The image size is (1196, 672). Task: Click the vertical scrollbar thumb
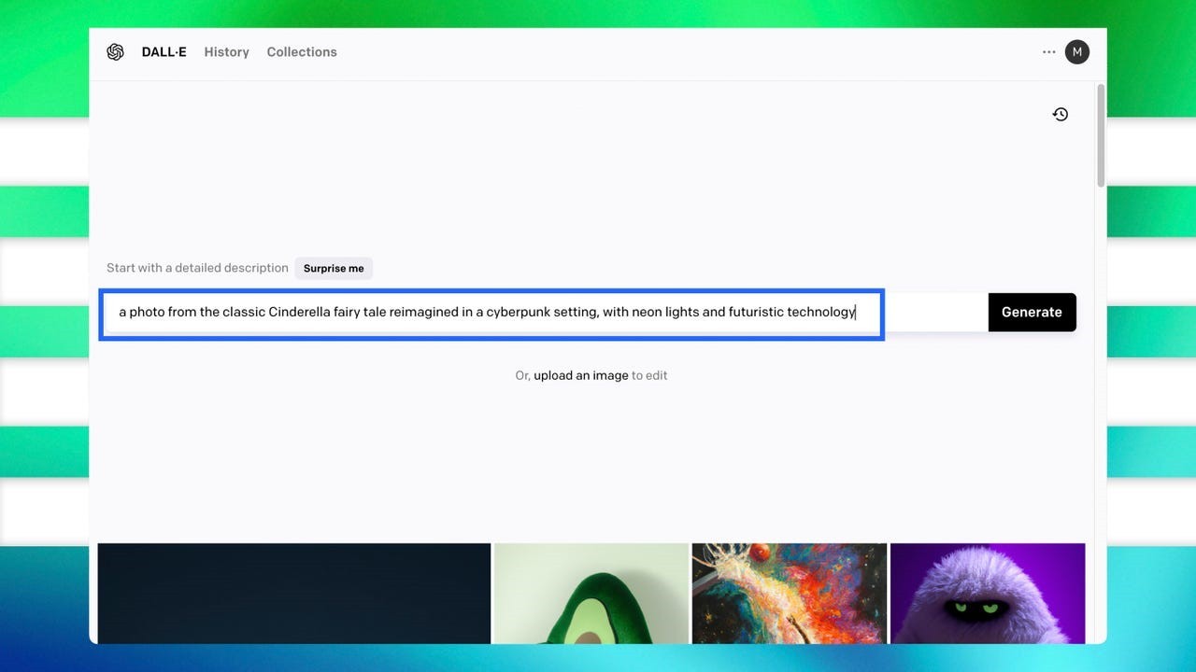1101,135
